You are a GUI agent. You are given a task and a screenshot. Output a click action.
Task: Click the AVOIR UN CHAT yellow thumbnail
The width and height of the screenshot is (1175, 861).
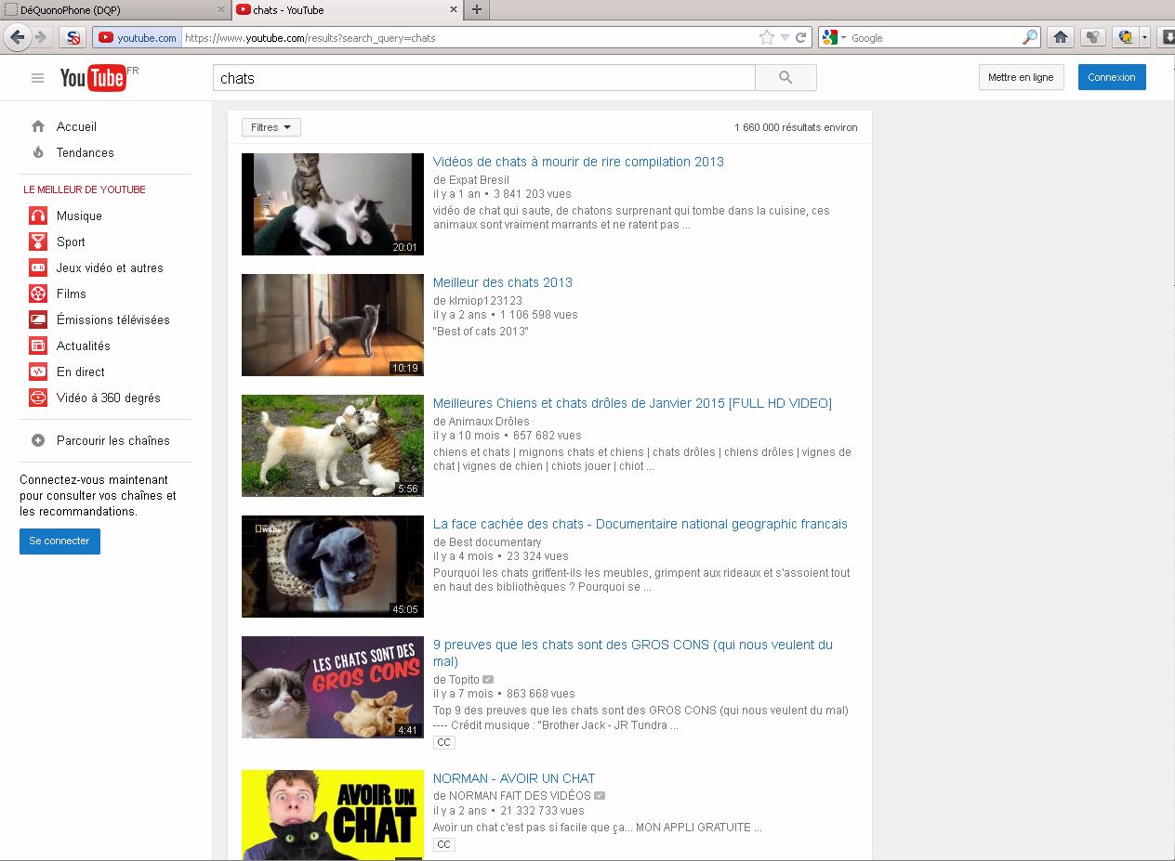coord(333,815)
